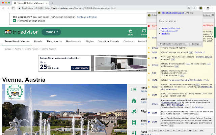
Task: Click the browser back arrow
Action: pos(3,8)
